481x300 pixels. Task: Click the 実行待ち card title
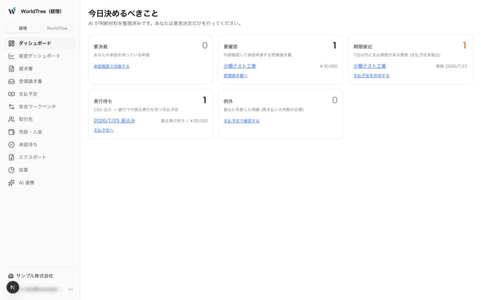[103, 101]
